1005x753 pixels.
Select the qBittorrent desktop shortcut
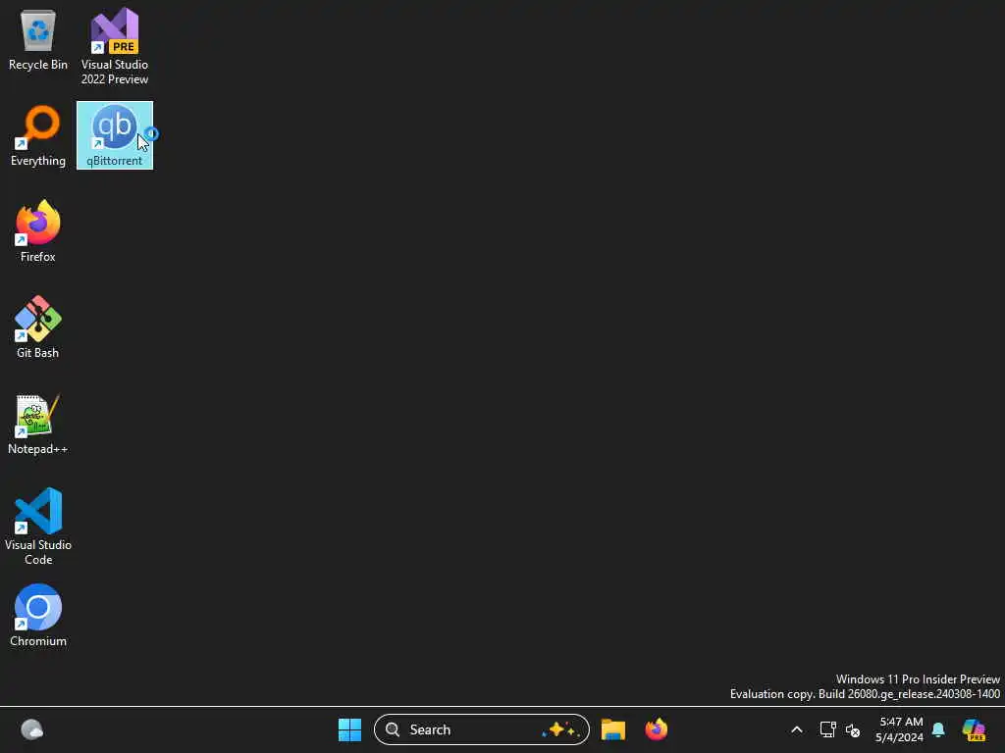pos(115,135)
